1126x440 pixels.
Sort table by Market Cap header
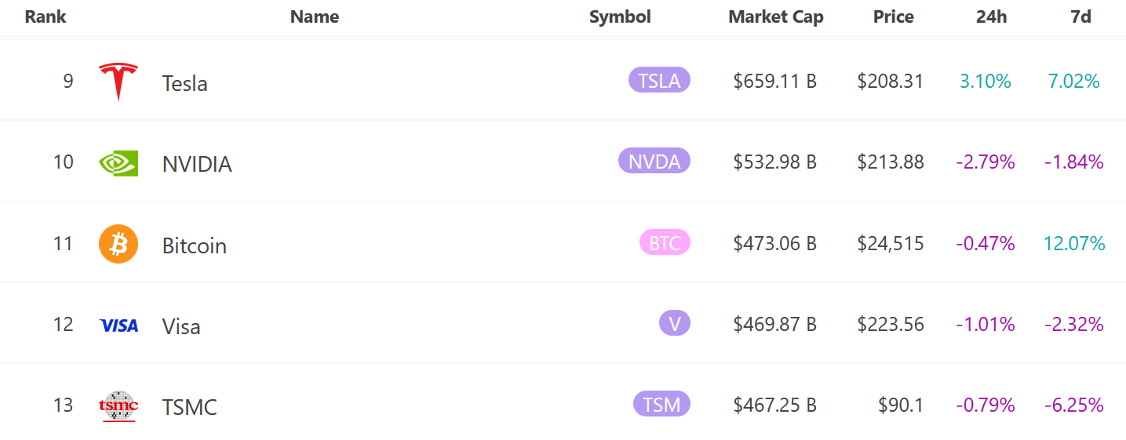click(775, 17)
